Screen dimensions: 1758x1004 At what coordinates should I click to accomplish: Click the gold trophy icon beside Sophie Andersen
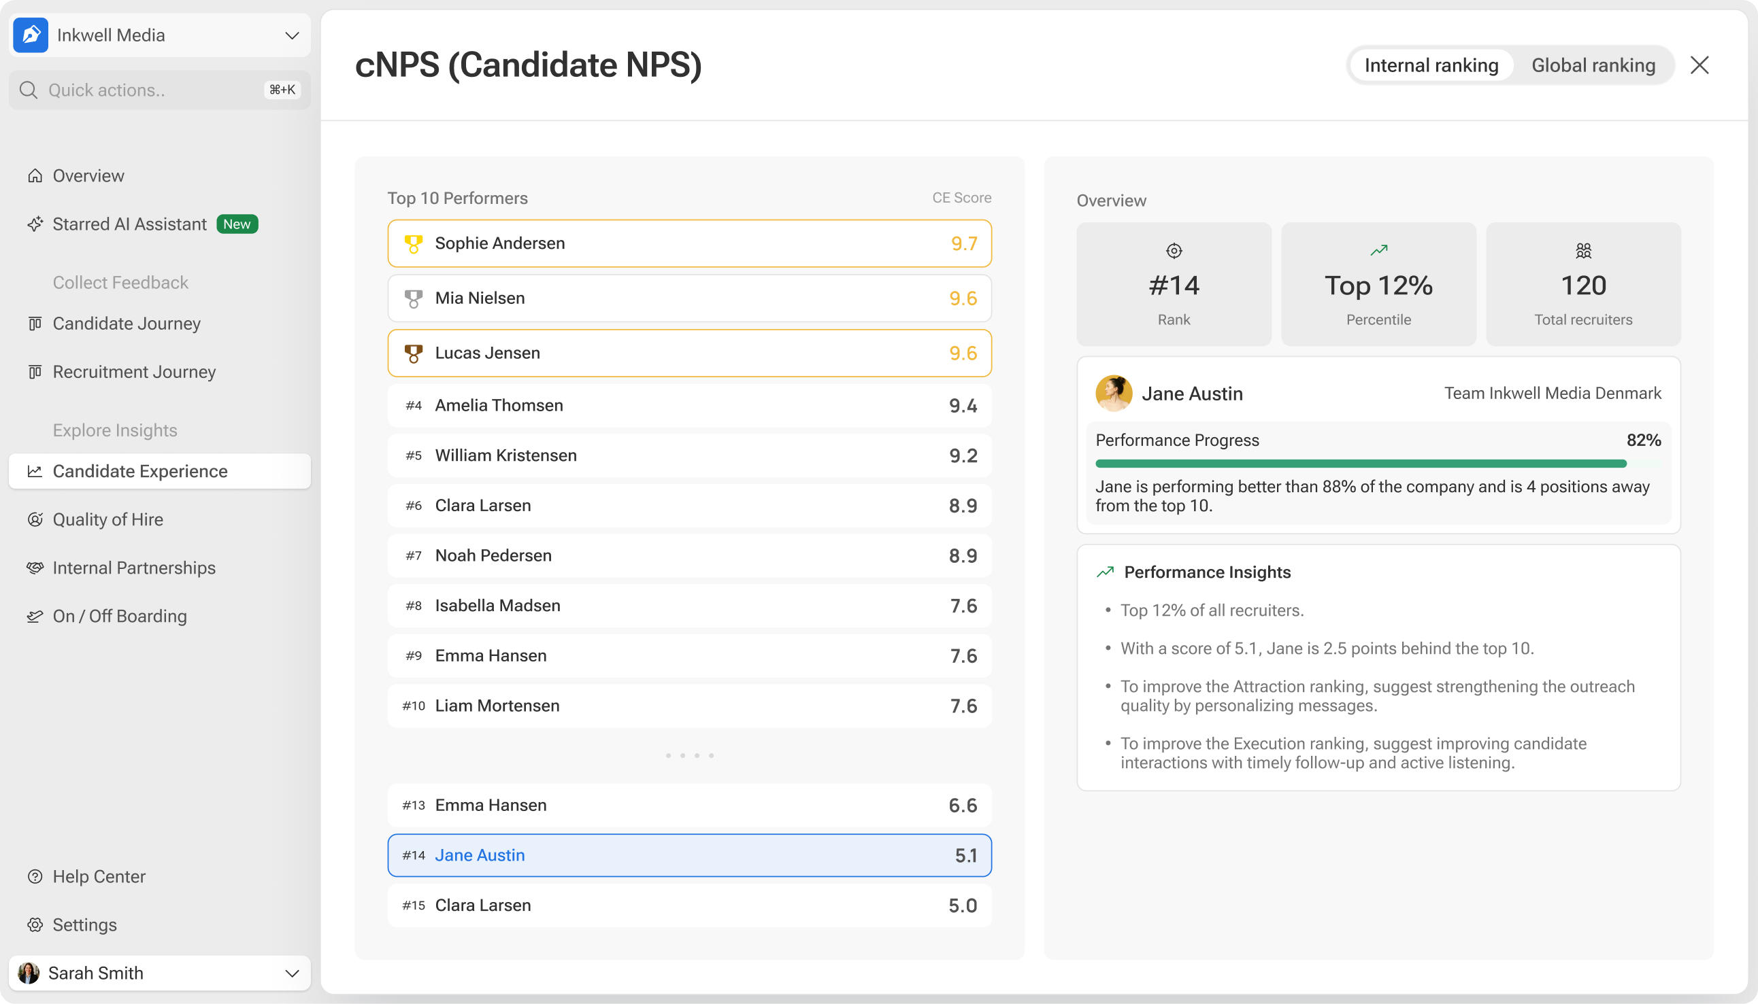click(413, 243)
